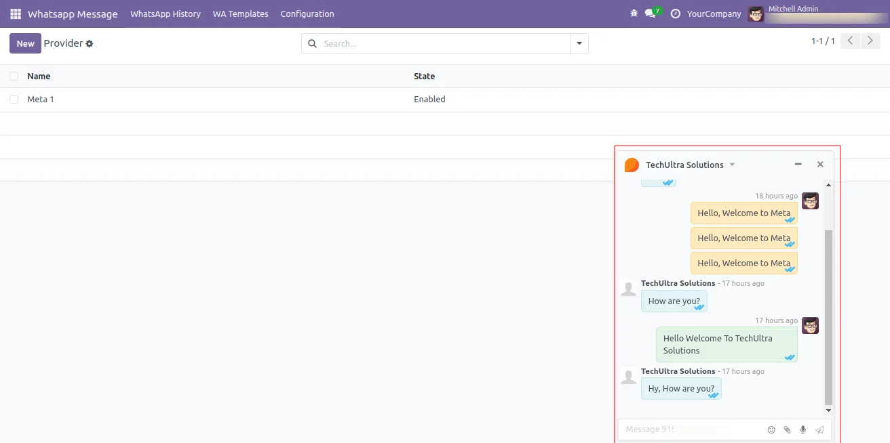Click the Provider breadcrumb title
Screen dimensions: 890x443
(x=63, y=43)
